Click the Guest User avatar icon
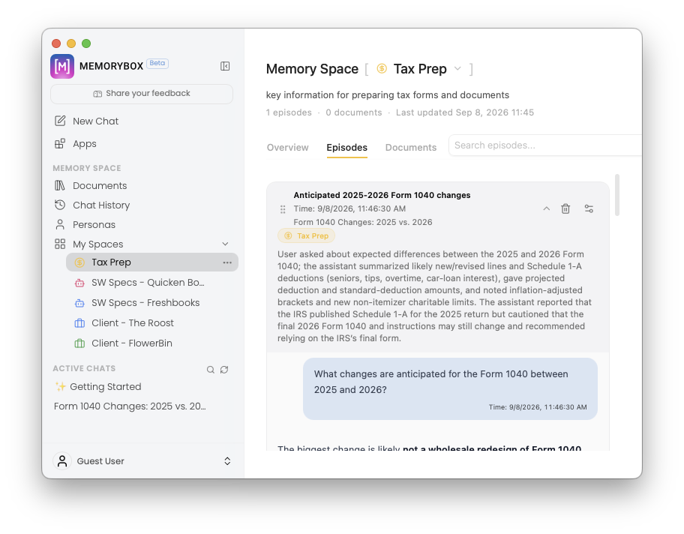The image size is (684, 534). click(62, 461)
